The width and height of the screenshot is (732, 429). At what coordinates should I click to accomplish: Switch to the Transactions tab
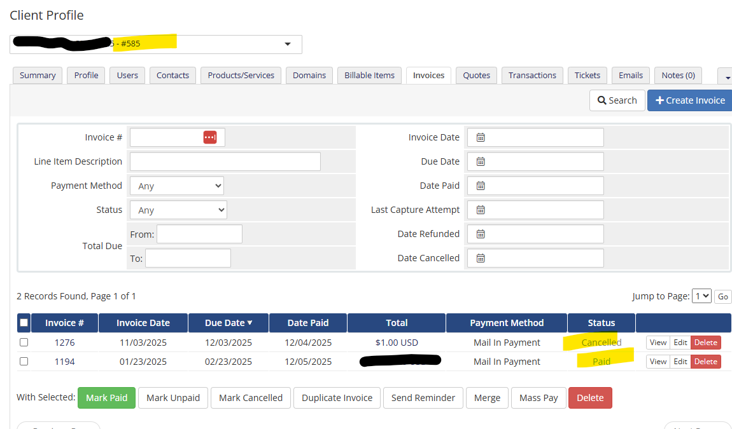pyautogui.click(x=532, y=75)
